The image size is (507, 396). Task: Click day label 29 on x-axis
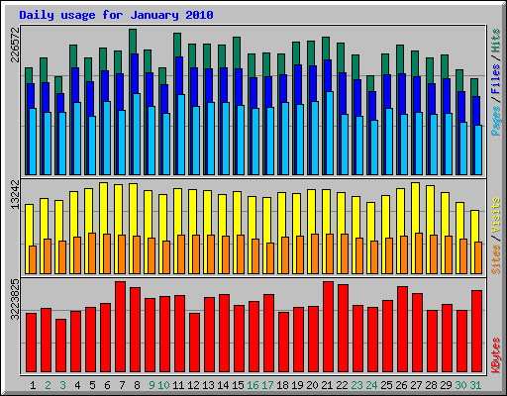(446, 385)
